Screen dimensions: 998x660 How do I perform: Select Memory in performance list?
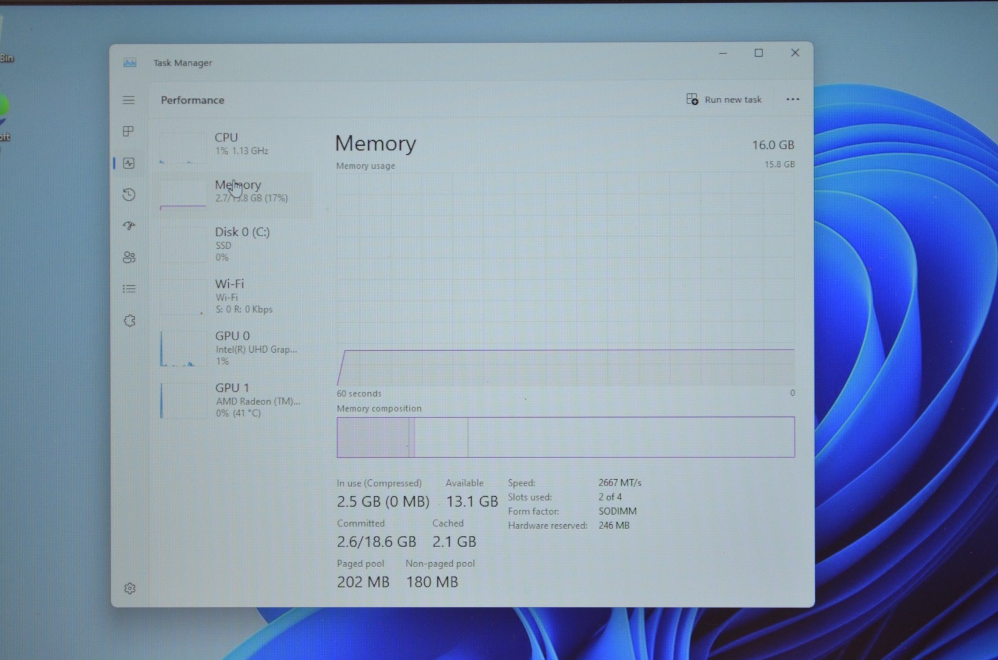tap(233, 193)
